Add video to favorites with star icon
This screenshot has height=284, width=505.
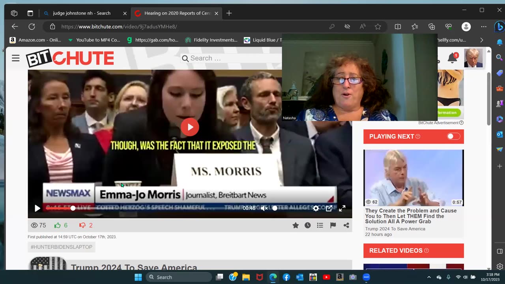pos(296,225)
